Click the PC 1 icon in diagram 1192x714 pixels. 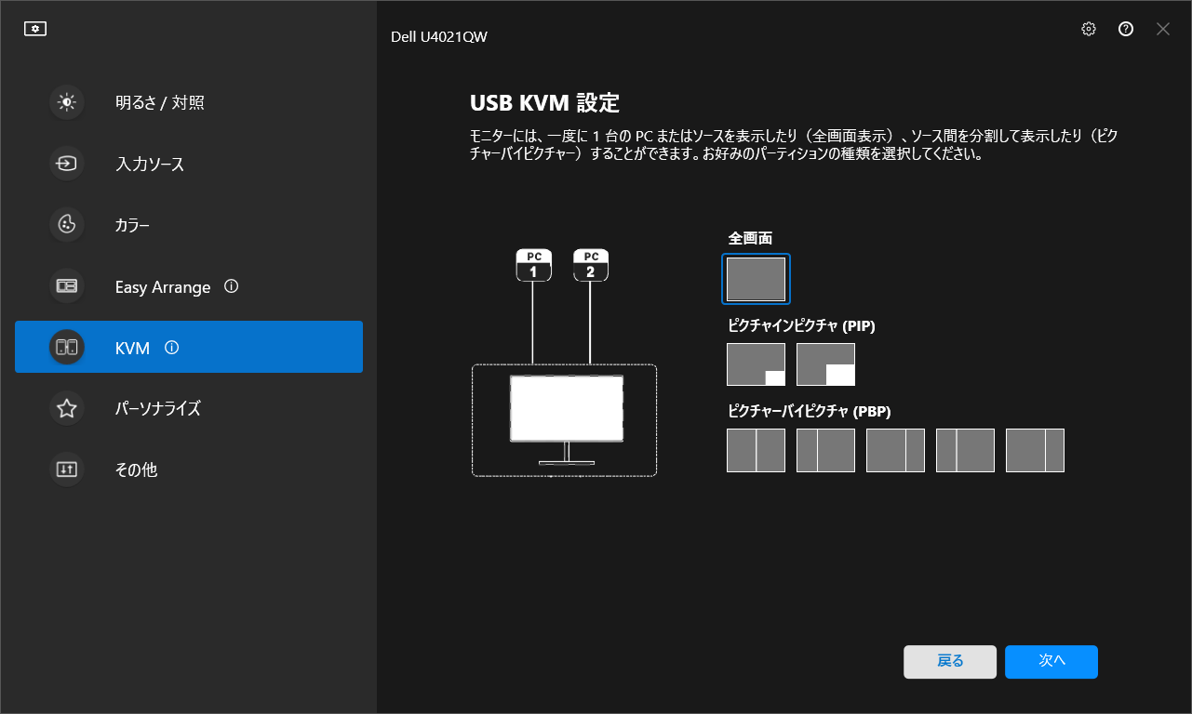pos(534,265)
